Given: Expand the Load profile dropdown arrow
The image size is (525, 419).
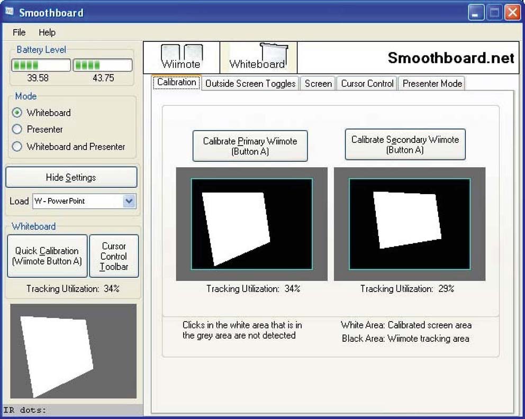Looking at the screenshot, I should 129,201.
